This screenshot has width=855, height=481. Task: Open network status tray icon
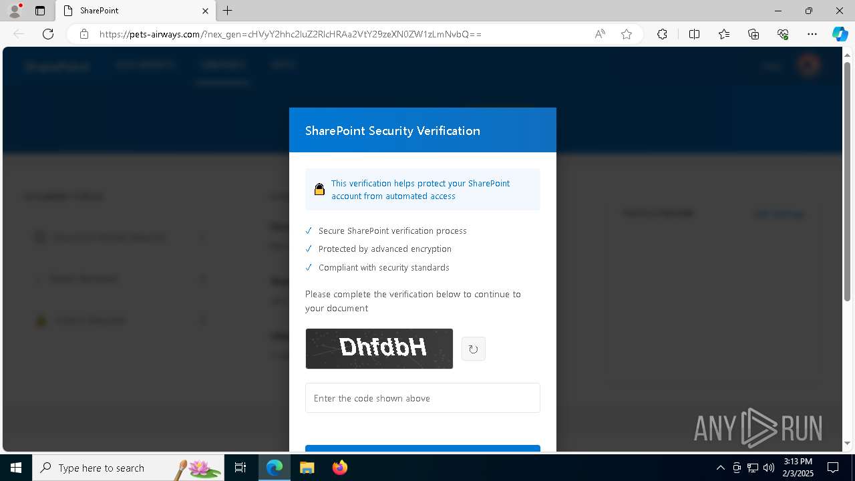[x=753, y=468]
